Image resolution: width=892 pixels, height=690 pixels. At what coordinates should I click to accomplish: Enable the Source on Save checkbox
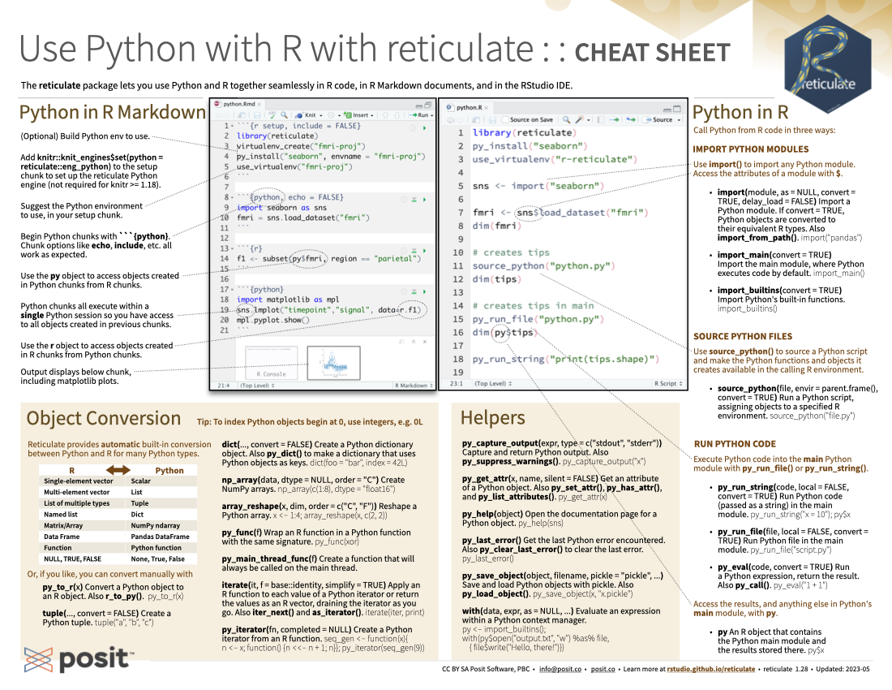point(505,119)
